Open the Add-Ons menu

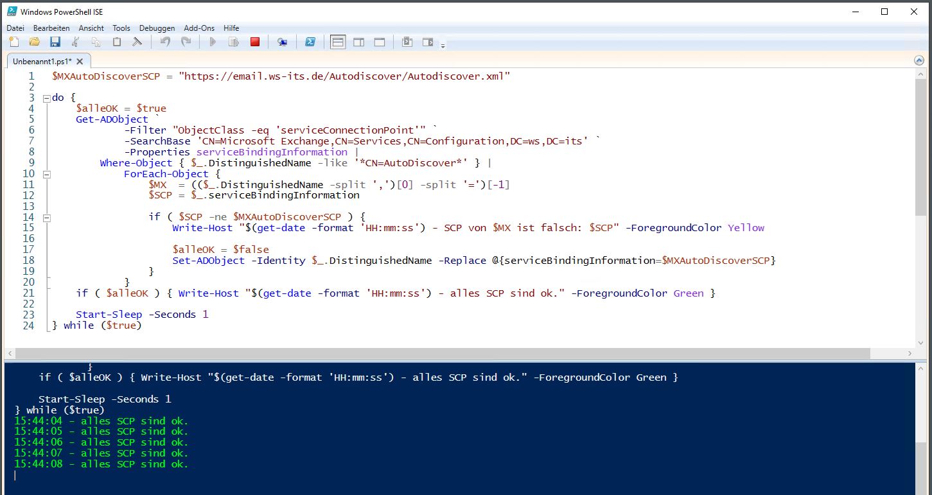click(199, 28)
